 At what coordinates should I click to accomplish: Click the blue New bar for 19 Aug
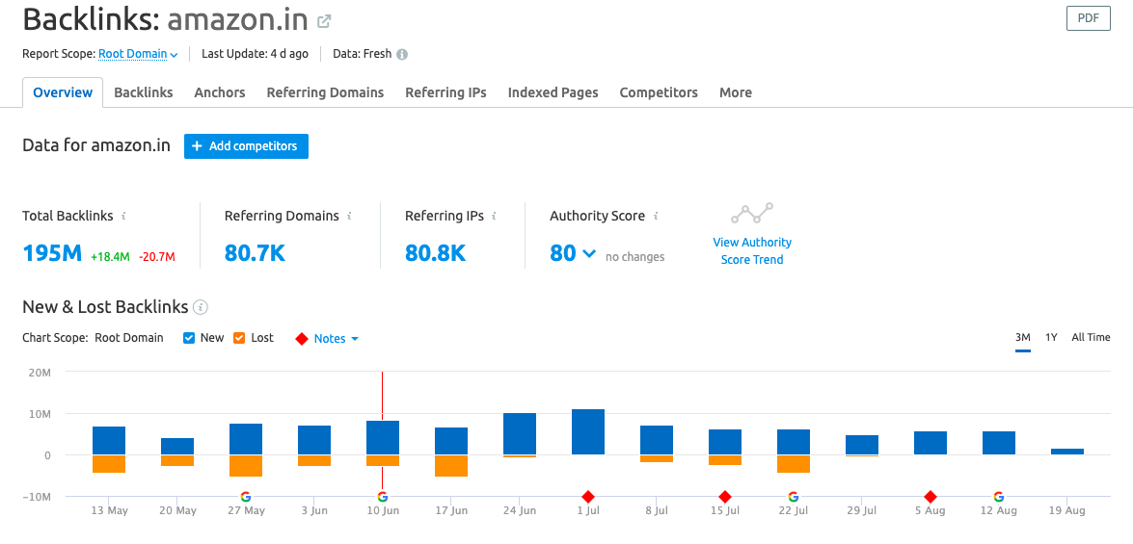click(x=1067, y=452)
